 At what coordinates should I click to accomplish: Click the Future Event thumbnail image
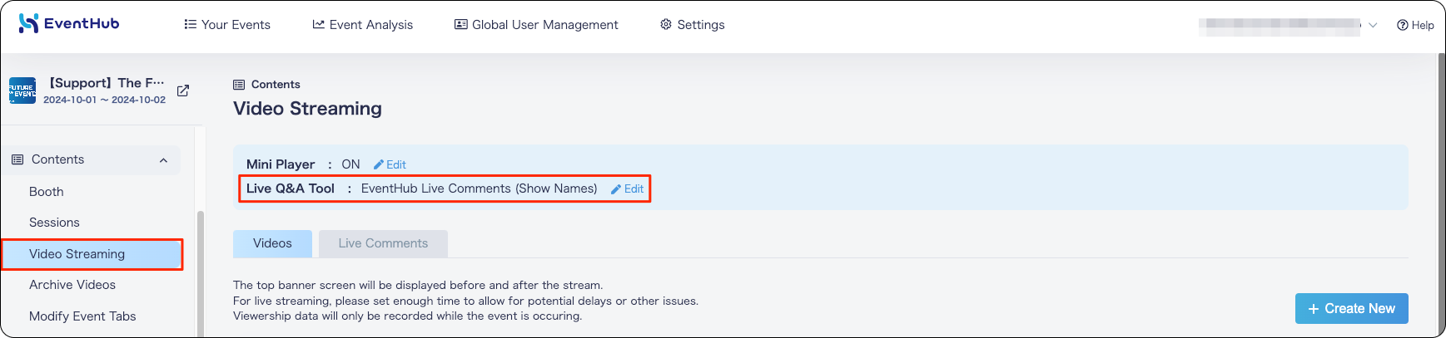pyautogui.click(x=22, y=91)
